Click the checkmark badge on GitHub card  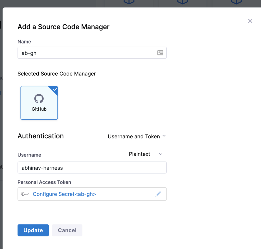point(55,89)
